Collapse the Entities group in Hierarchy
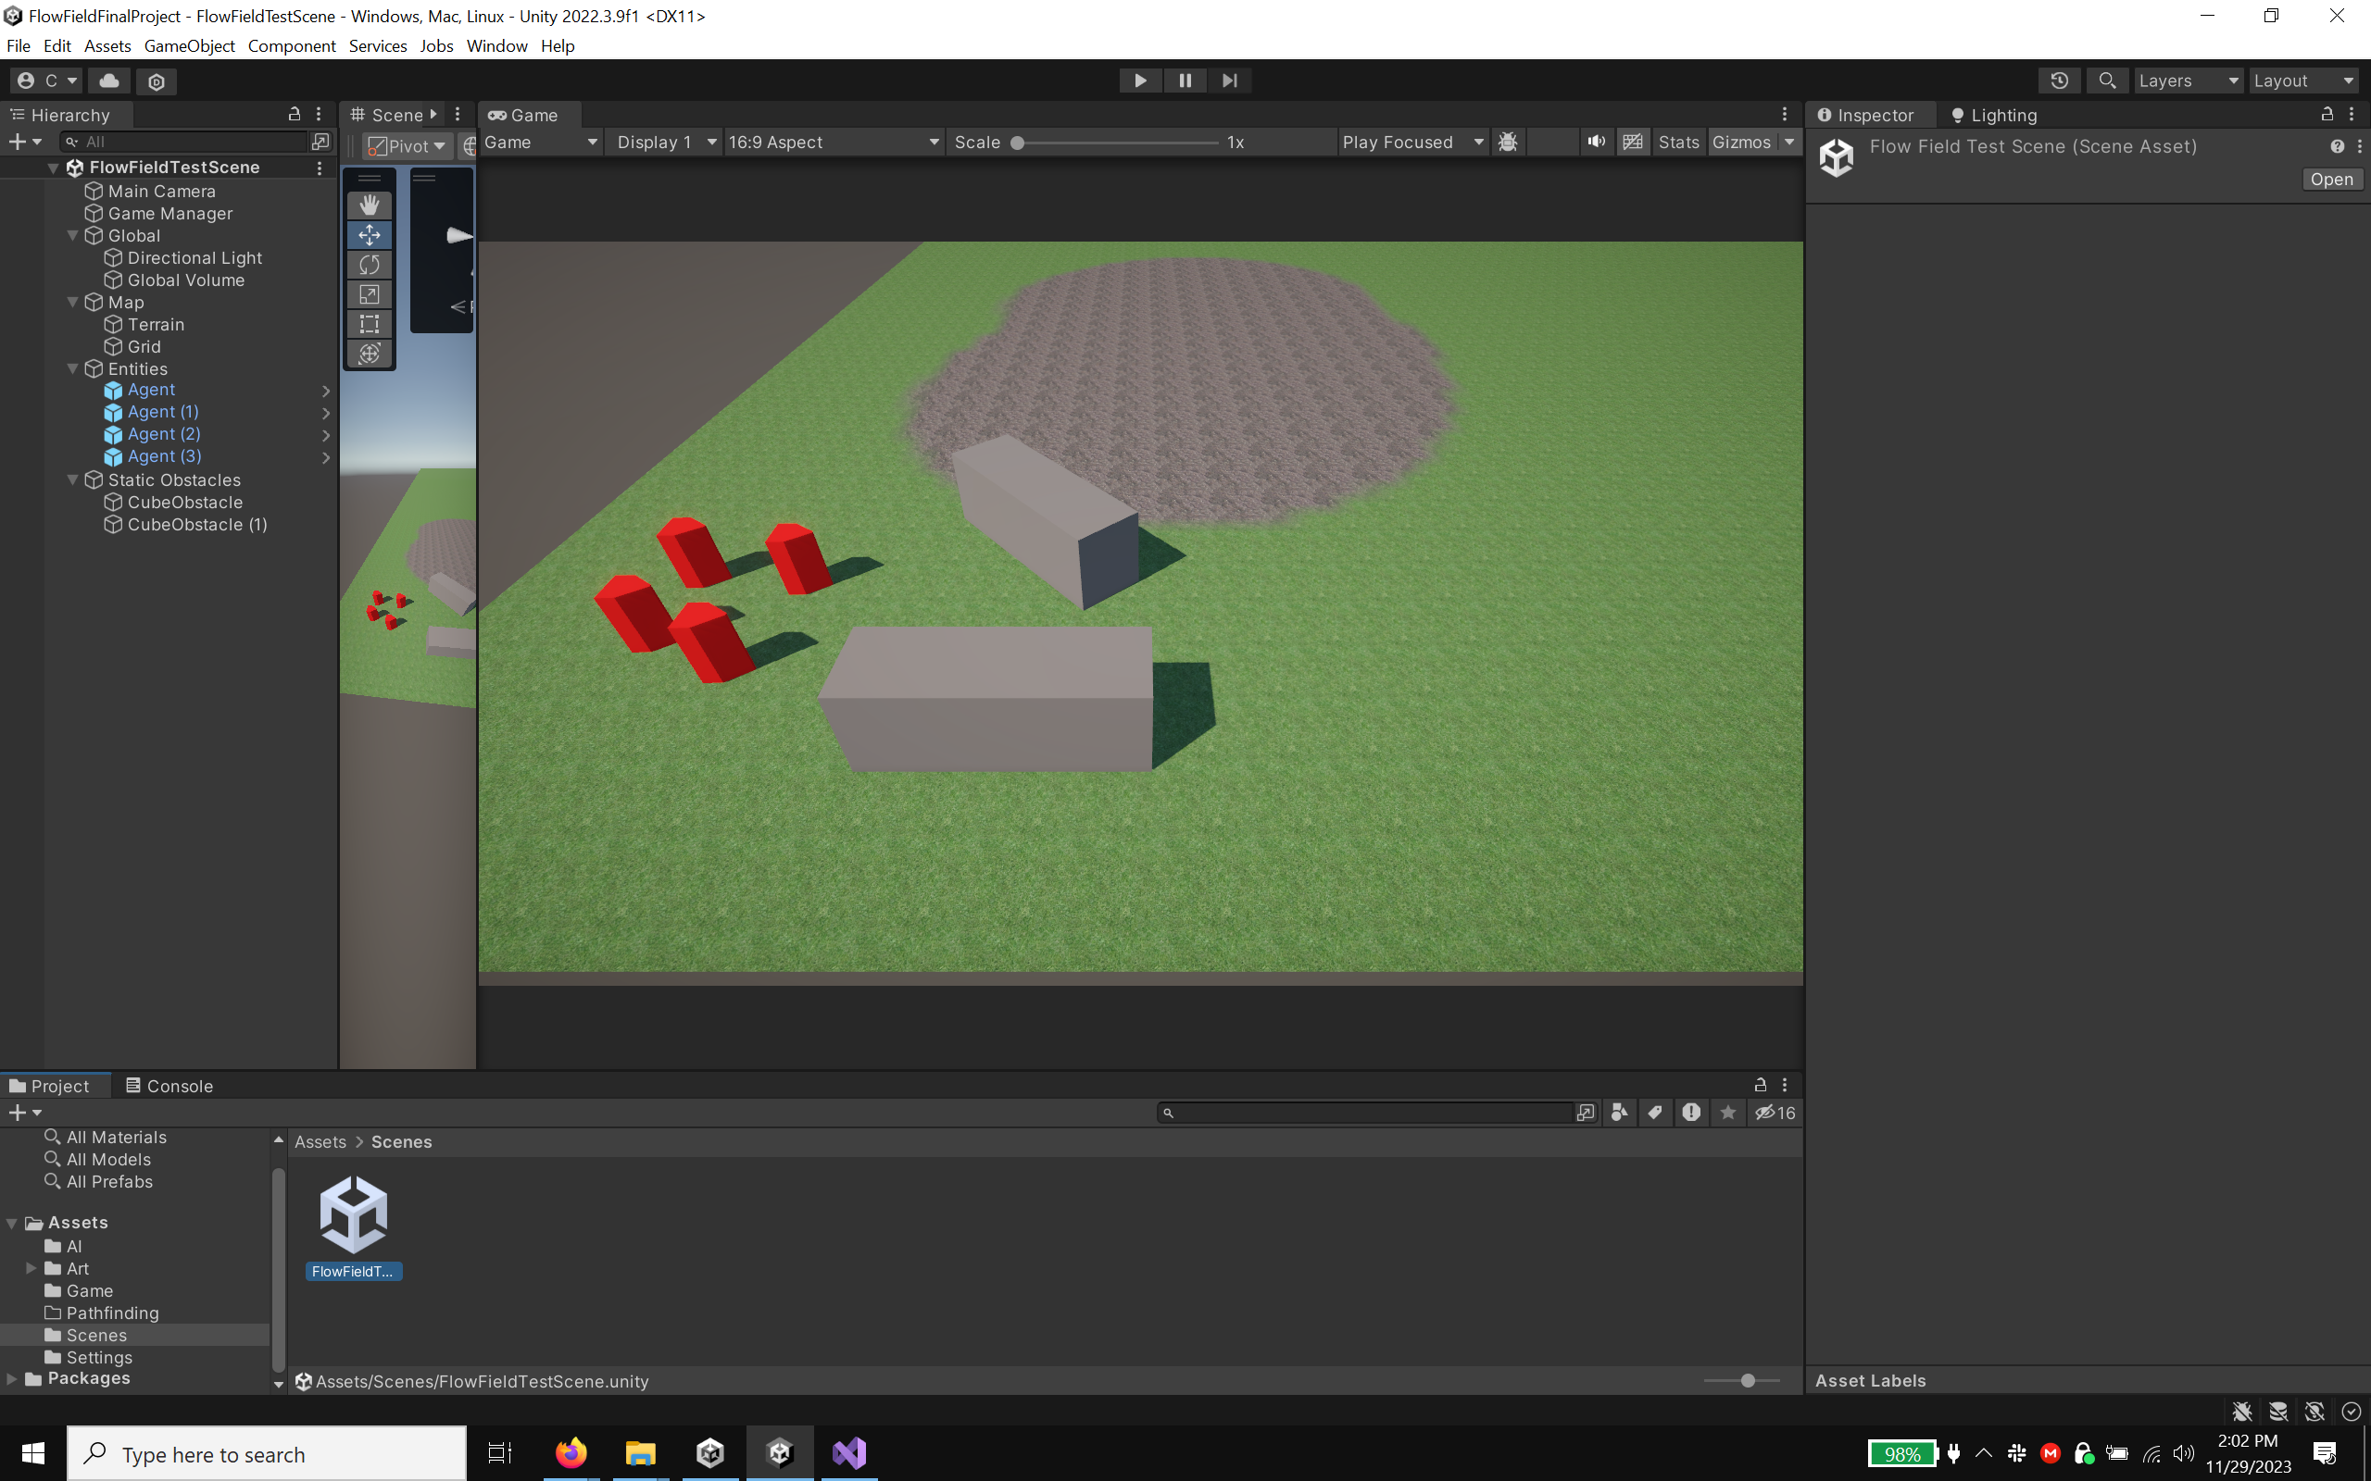 click(x=72, y=369)
